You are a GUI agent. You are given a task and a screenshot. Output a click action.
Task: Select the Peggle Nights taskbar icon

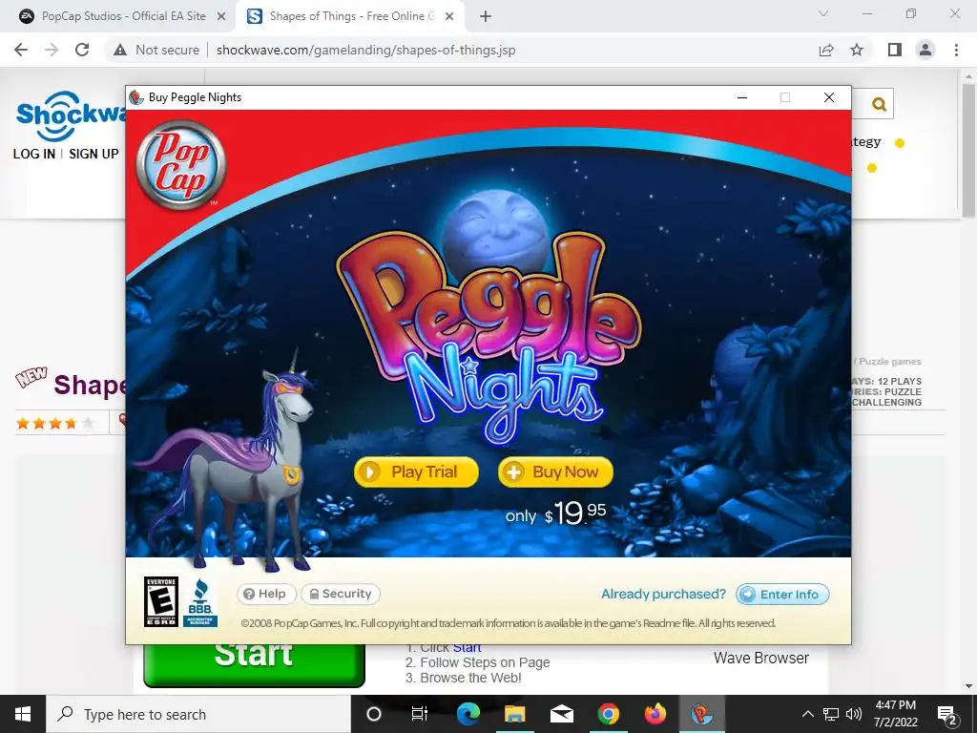click(x=701, y=714)
